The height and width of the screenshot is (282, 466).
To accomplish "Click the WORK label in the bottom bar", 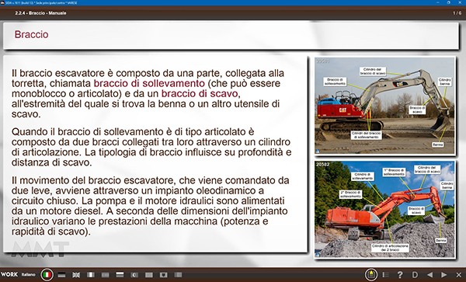I will [9, 274].
